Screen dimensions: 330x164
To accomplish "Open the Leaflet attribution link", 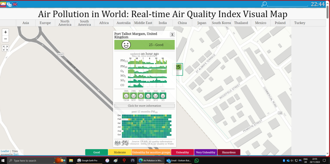I will click(5, 151).
